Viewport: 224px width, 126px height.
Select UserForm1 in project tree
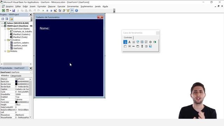(18, 48)
